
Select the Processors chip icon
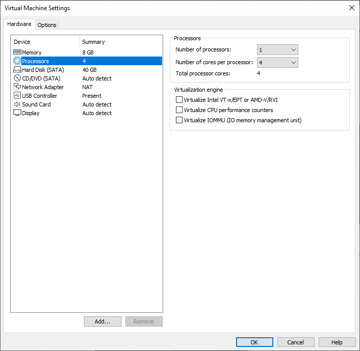17,61
